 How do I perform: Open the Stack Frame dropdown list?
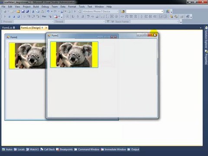pos(178,22)
